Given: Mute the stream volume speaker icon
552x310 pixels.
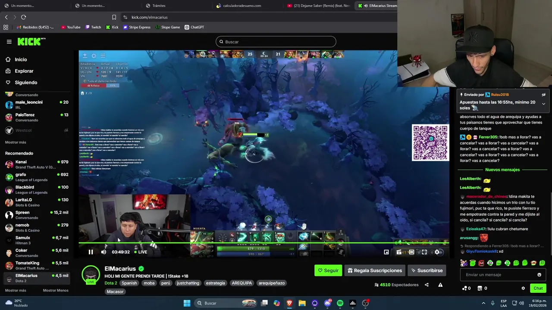Looking at the screenshot, I should point(103,252).
